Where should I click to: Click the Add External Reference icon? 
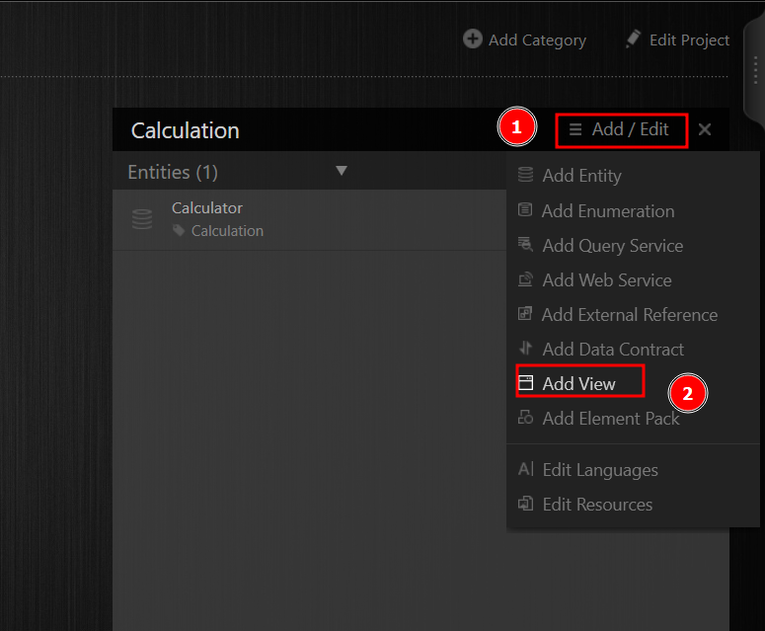[525, 314]
